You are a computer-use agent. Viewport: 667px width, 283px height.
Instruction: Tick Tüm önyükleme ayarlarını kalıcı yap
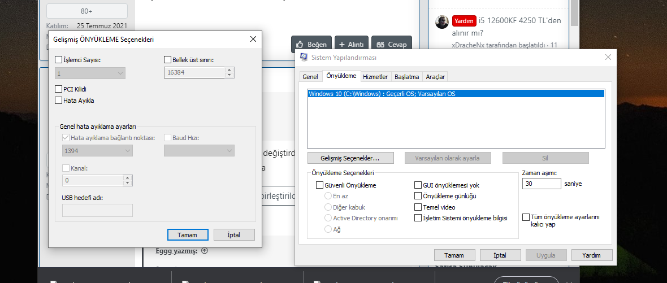[x=526, y=217]
